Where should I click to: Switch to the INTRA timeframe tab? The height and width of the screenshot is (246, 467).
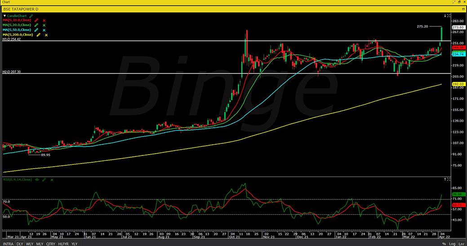tap(8, 244)
